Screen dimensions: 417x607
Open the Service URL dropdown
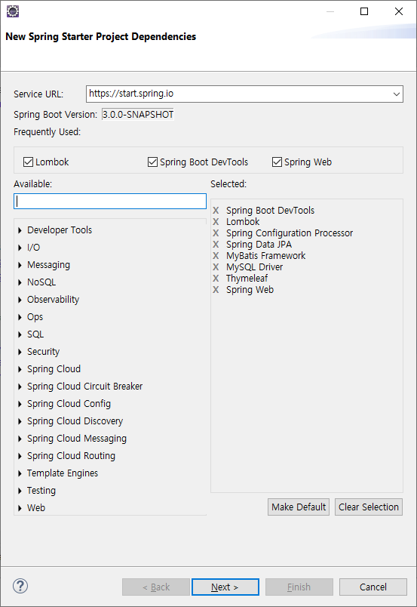tap(396, 94)
